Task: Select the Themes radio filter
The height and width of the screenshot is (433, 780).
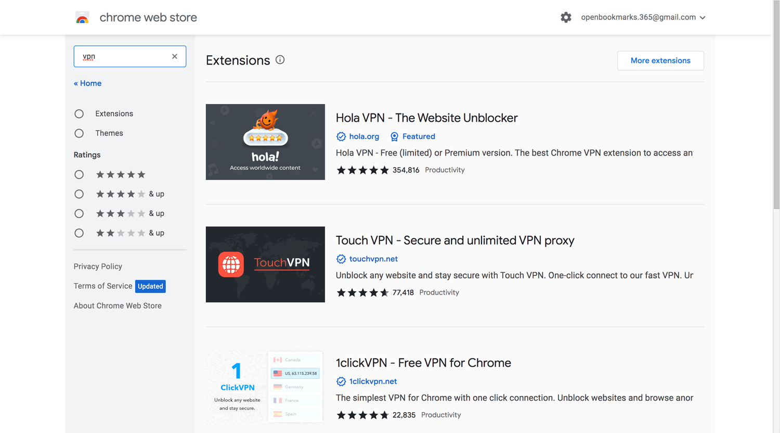Action: (79, 133)
